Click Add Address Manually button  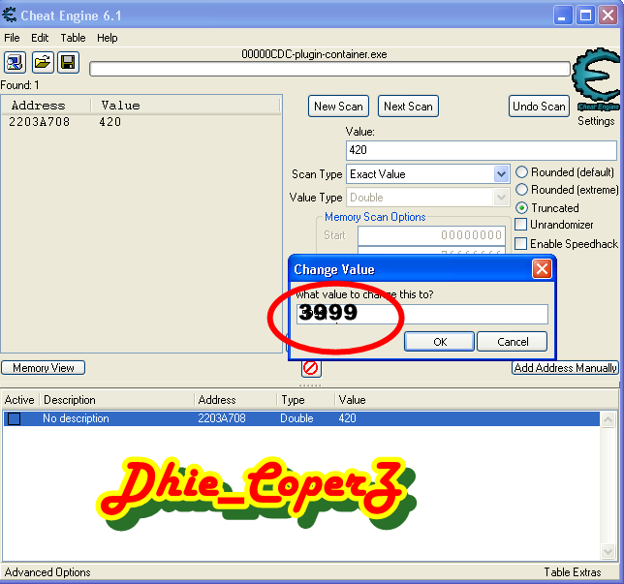pos(565,368)
